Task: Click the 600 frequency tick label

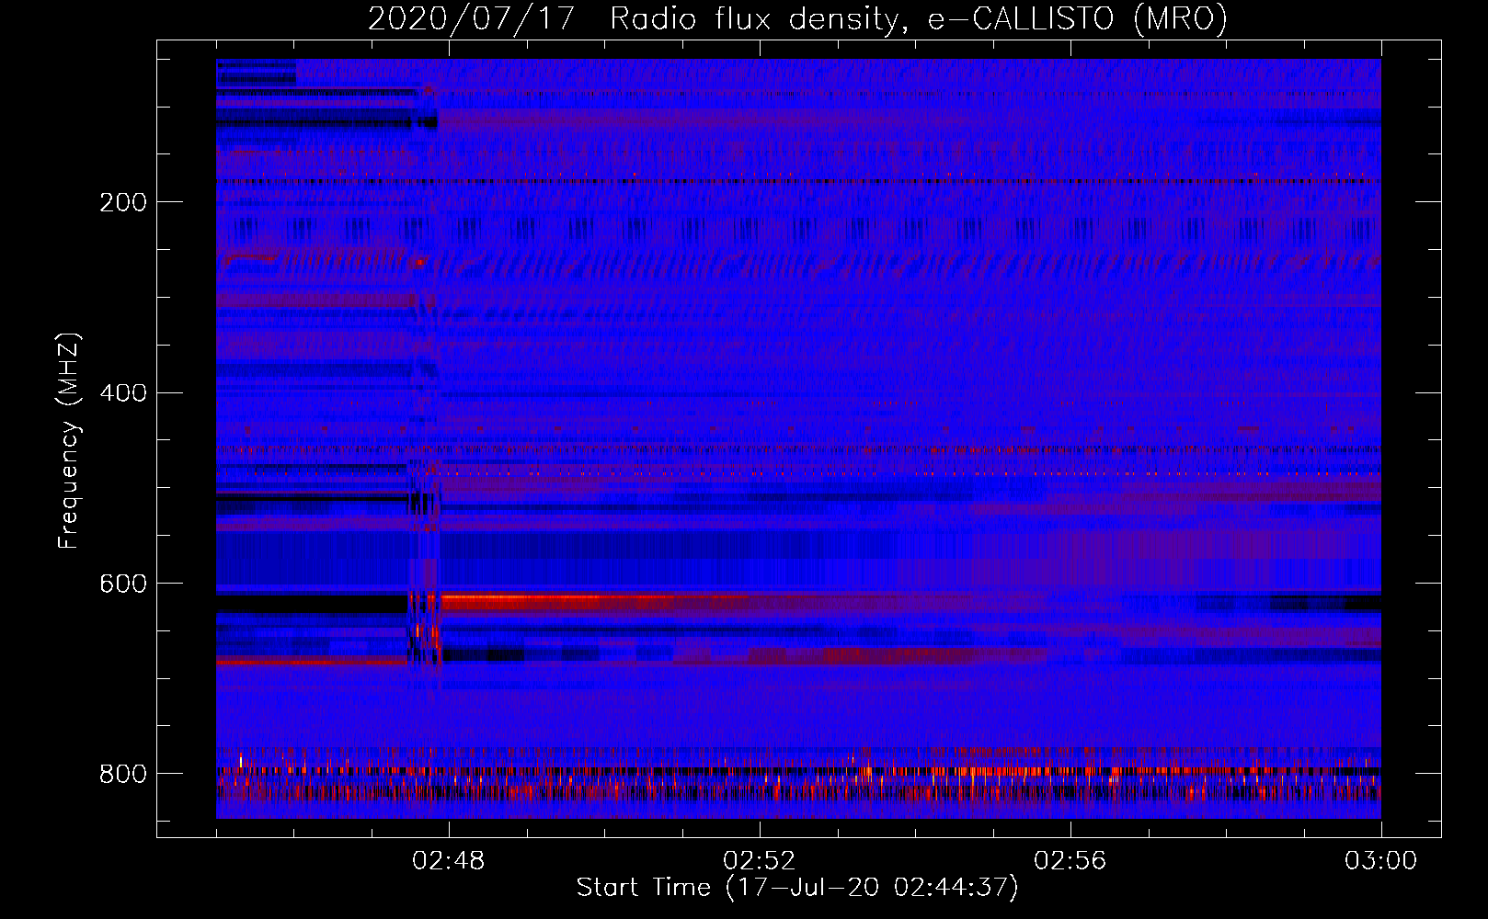Action: (x=123, y=584)
